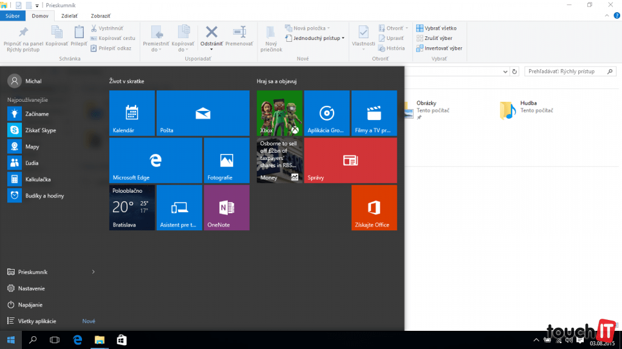Expand the Prieskumník jump list arrow
Viewport: 622px width, 349px height.
(x=93, y=272)
